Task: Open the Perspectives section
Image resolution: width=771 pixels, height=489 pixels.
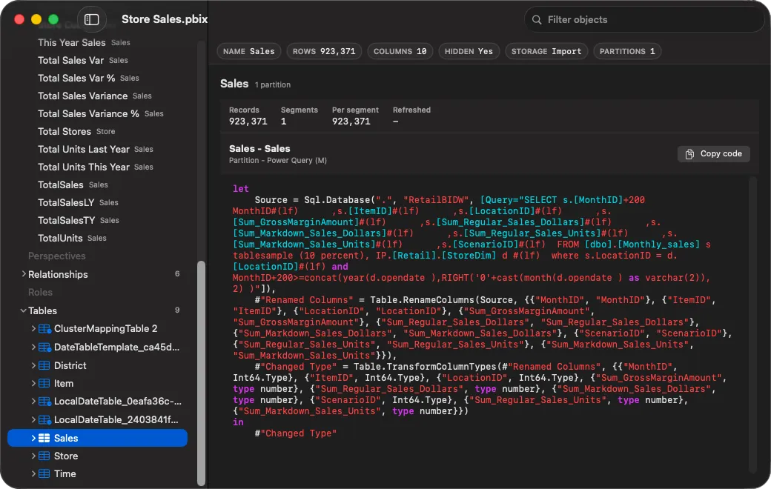Action: (56, 256)
